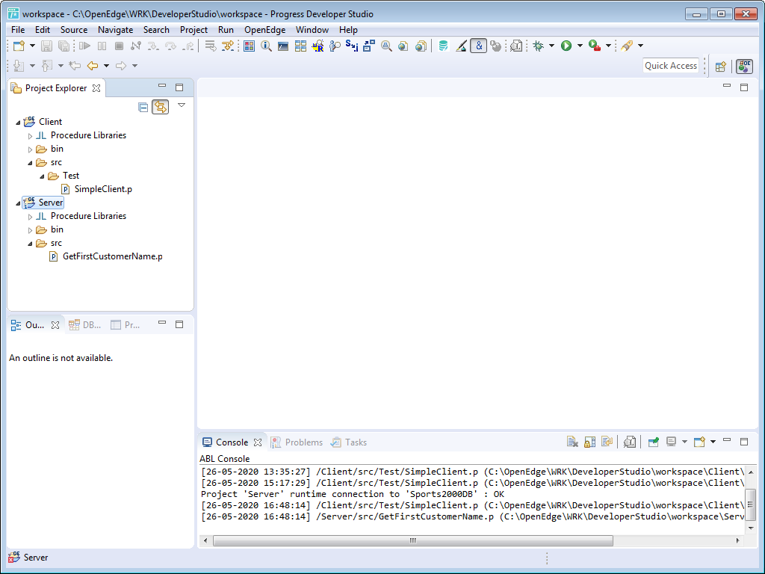This screenshot has height=574, width=765.
Task: Click the single page with globe icon
Action: pos(403,46)
